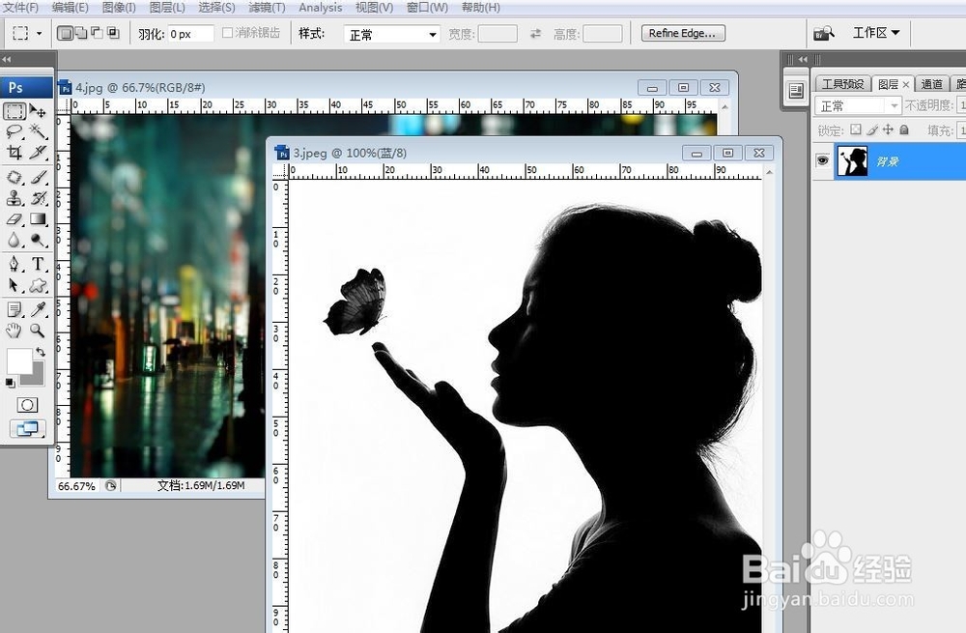Toggle lock all padlock icon
966x633 pixels.
(x=904, y=129)
